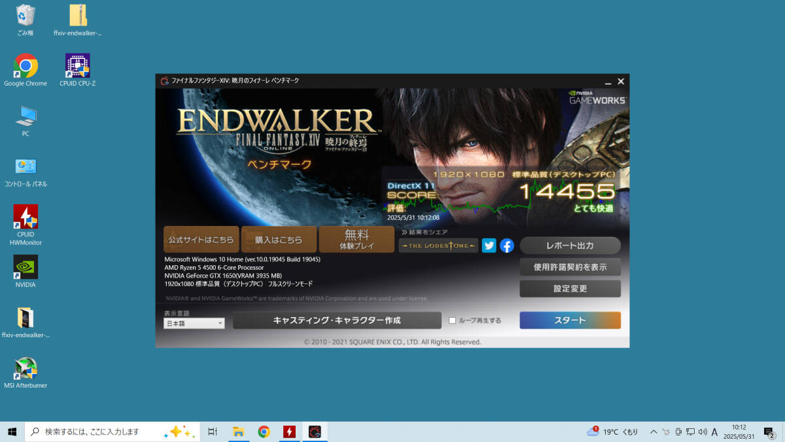Click the NVIDIA GameWorks logo
The image size is (785, 442).
point(596,97)
